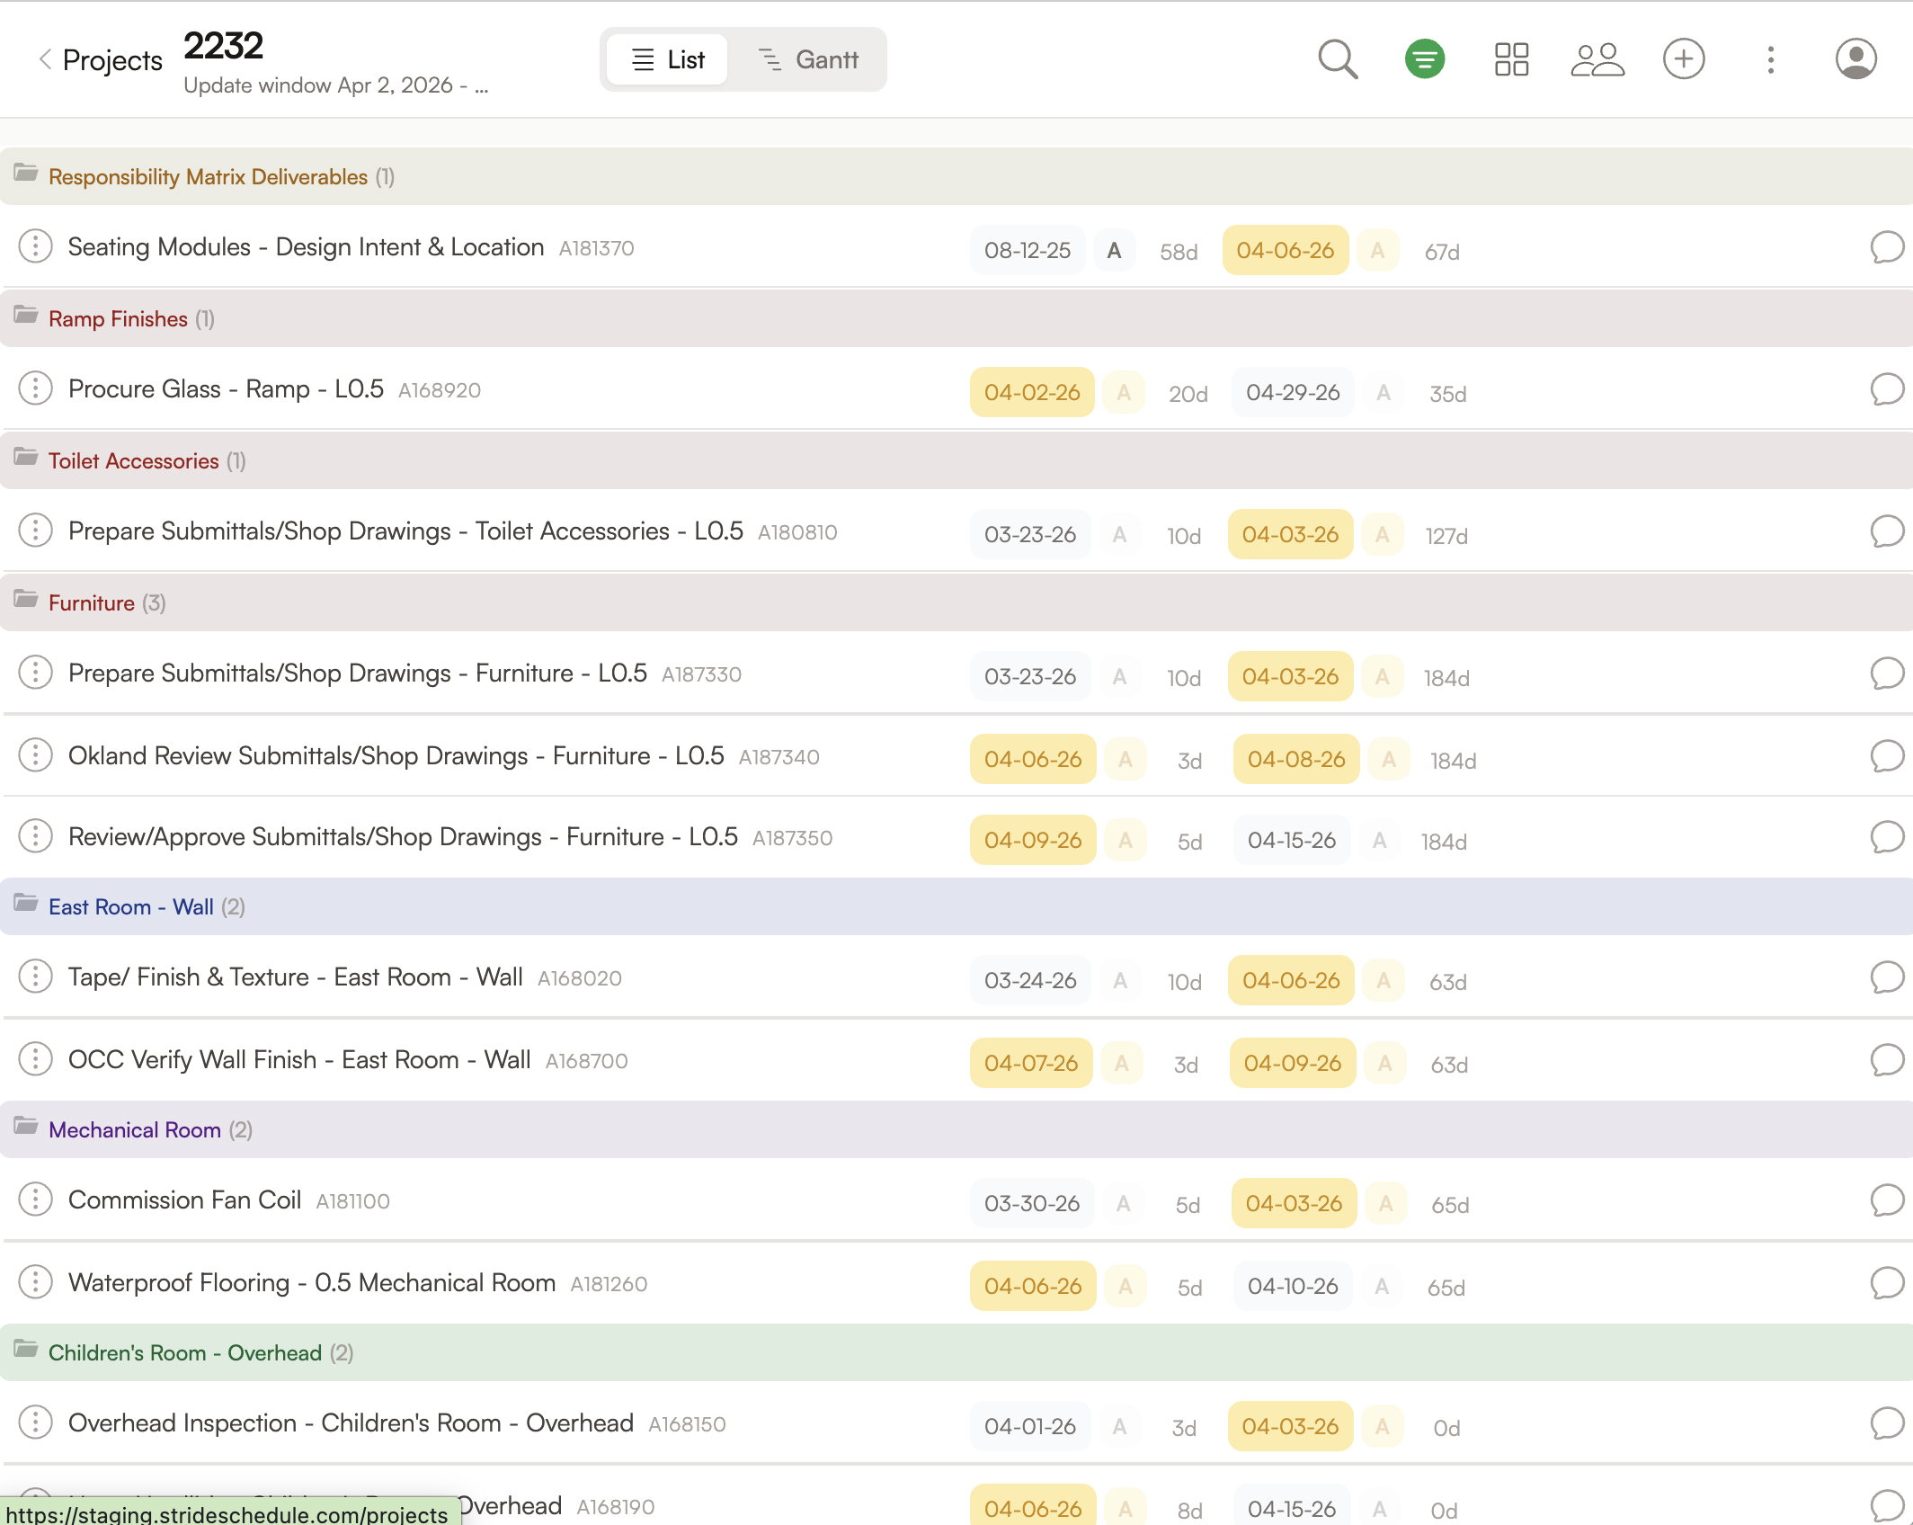Open the vertical three-dot menu
This screenshot has width=1913, height=1525.
point(1770,60)
